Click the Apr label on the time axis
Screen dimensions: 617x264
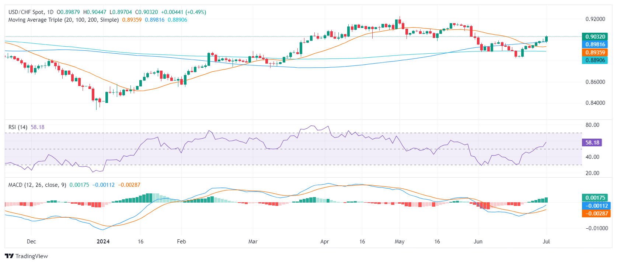324,242
